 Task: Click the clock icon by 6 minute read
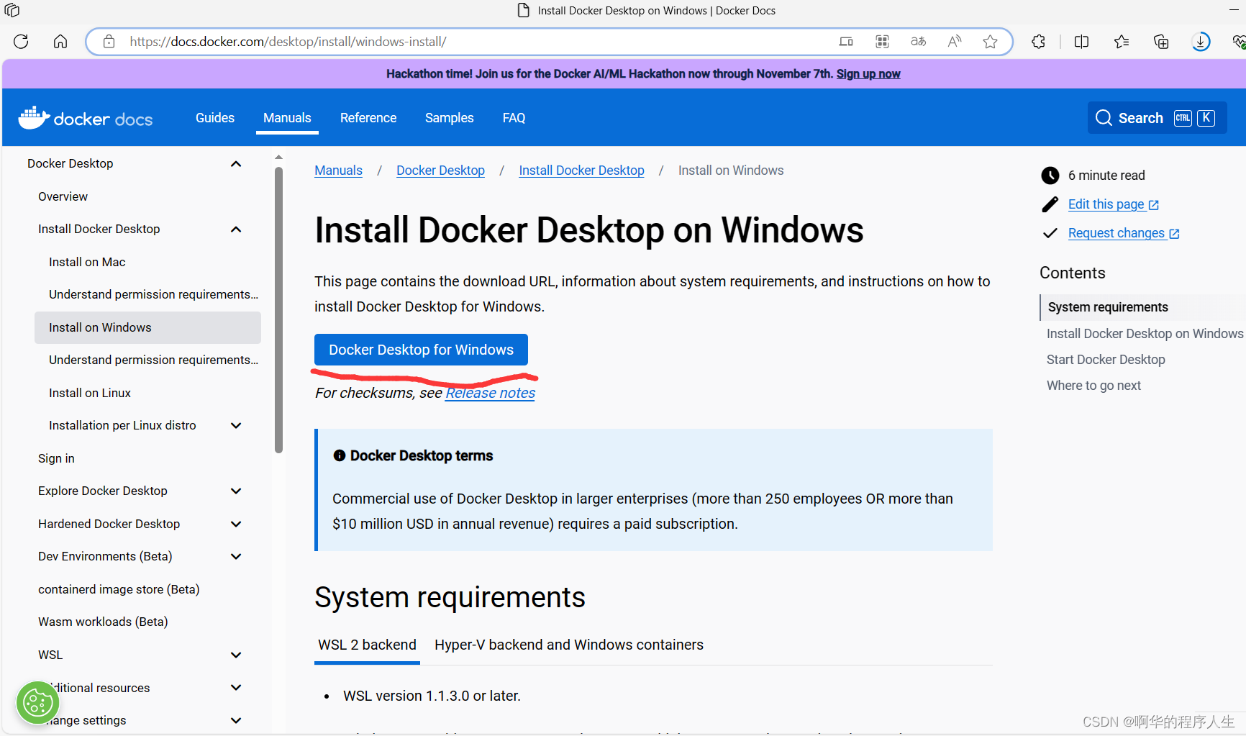pos(1050,176)
